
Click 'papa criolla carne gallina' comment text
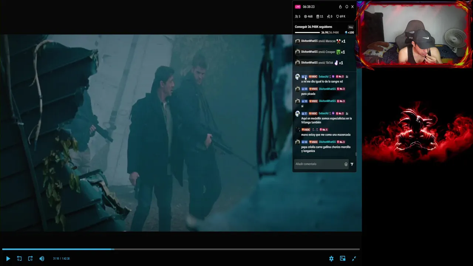[326, 149]
